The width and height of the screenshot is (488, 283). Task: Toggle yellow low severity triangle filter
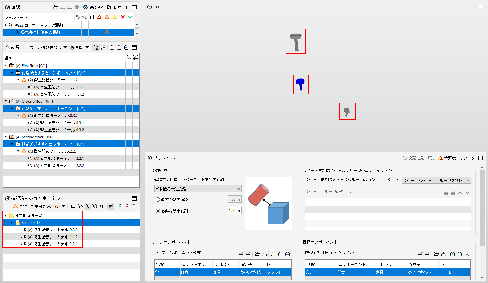[x=115, y=17]
